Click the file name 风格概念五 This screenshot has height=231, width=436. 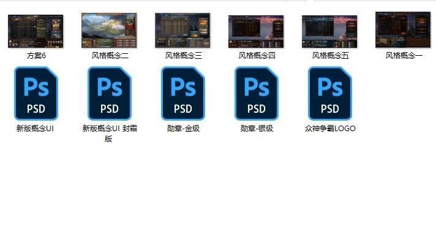330,56
